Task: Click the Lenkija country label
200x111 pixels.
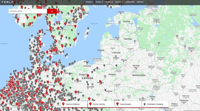Action: [x=87, y=78]
